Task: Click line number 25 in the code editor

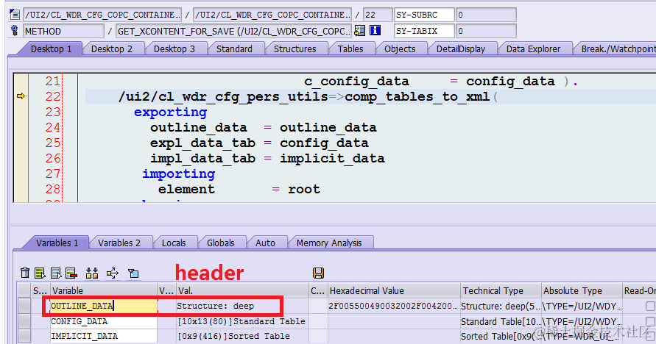Action: coord(53,143)
